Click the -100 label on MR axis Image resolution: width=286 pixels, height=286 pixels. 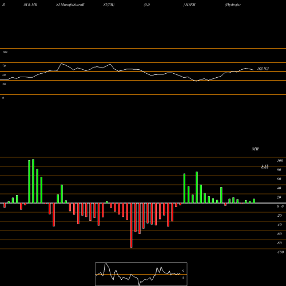point(280,252)
